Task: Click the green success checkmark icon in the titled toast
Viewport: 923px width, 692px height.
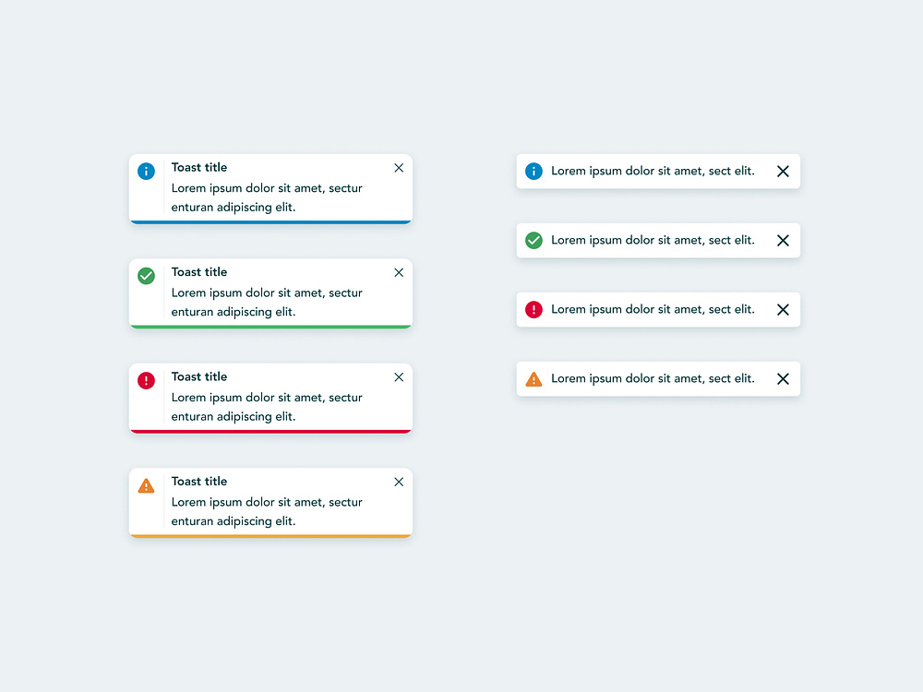Action: point(146,276)
